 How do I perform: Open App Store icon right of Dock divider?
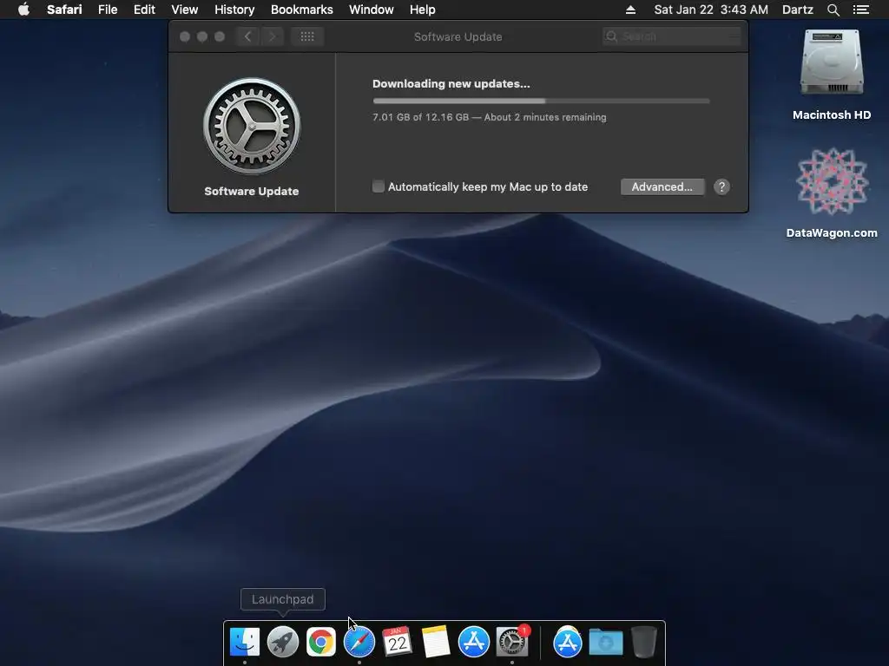click(567, 642)
